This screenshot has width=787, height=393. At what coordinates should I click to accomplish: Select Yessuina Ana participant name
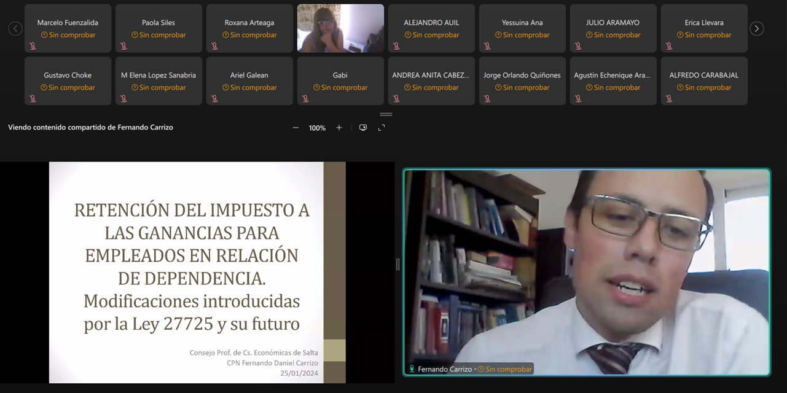coord(522,23)
